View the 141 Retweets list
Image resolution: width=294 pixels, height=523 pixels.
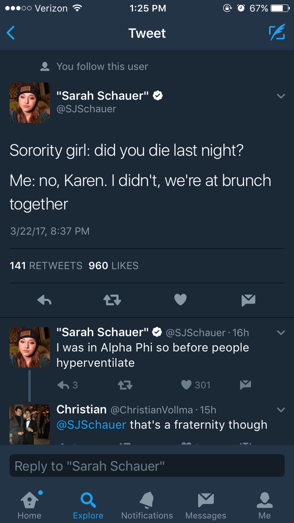coord(46,266)
